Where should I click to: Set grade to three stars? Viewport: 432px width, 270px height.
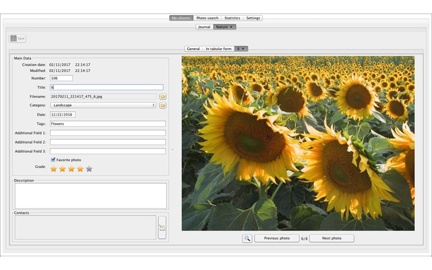(x=71, y=168)
